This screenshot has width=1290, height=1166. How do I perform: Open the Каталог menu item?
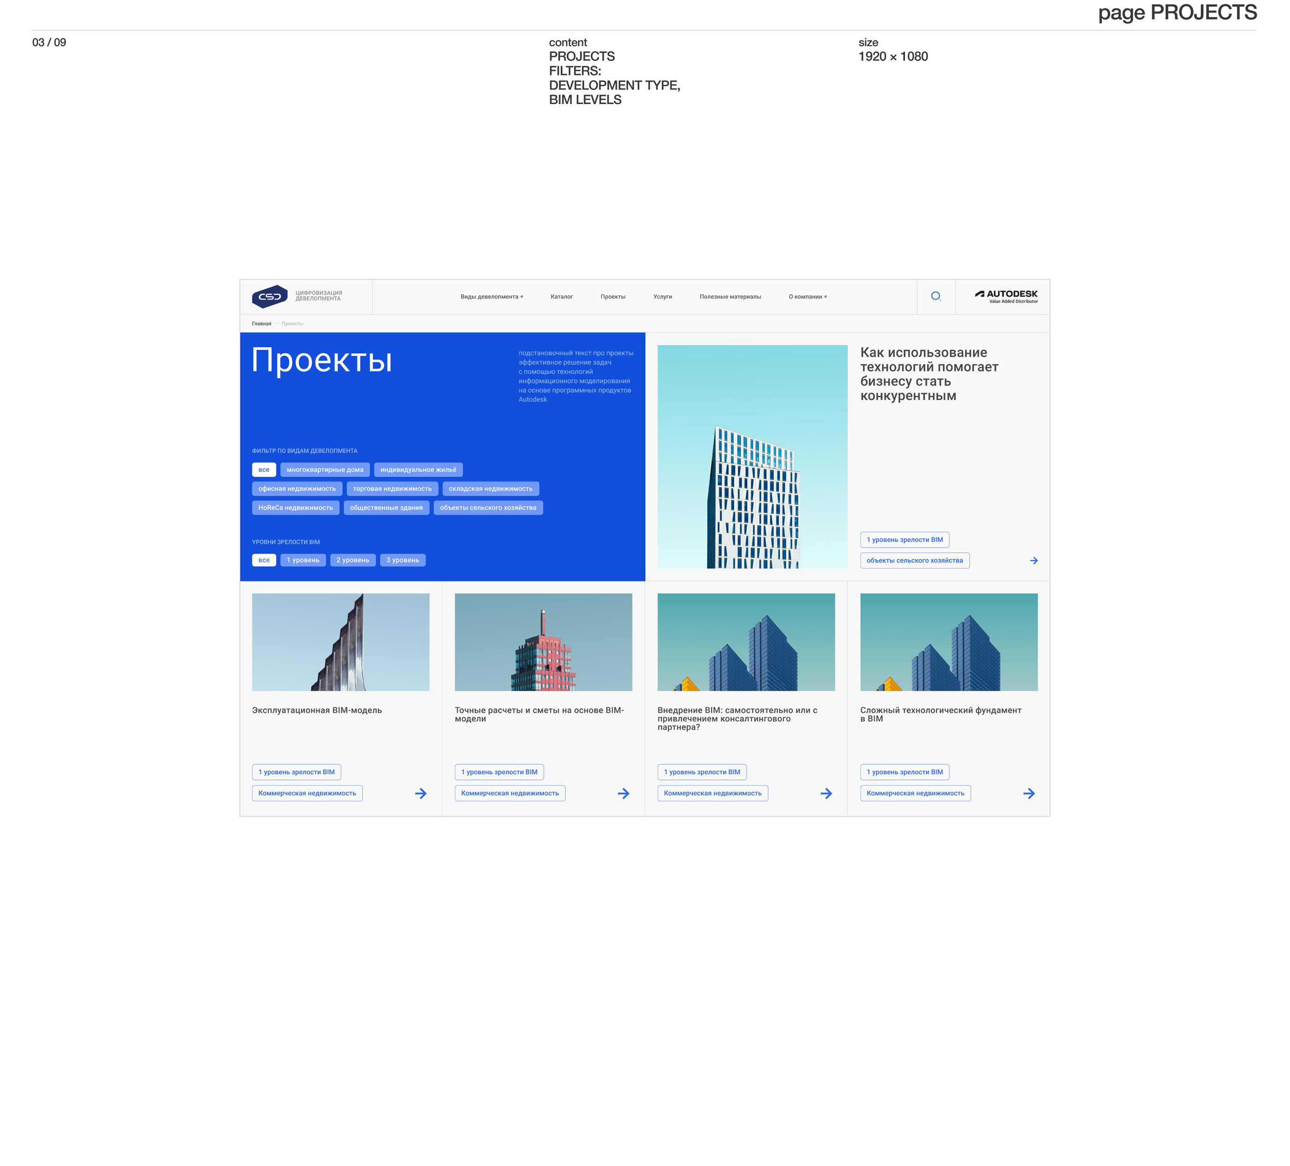pos(561,297)
